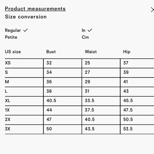The height and width of the screenshot is (154, 154).
Task: Click the Waist column header
Action: (x=91, y=52)
